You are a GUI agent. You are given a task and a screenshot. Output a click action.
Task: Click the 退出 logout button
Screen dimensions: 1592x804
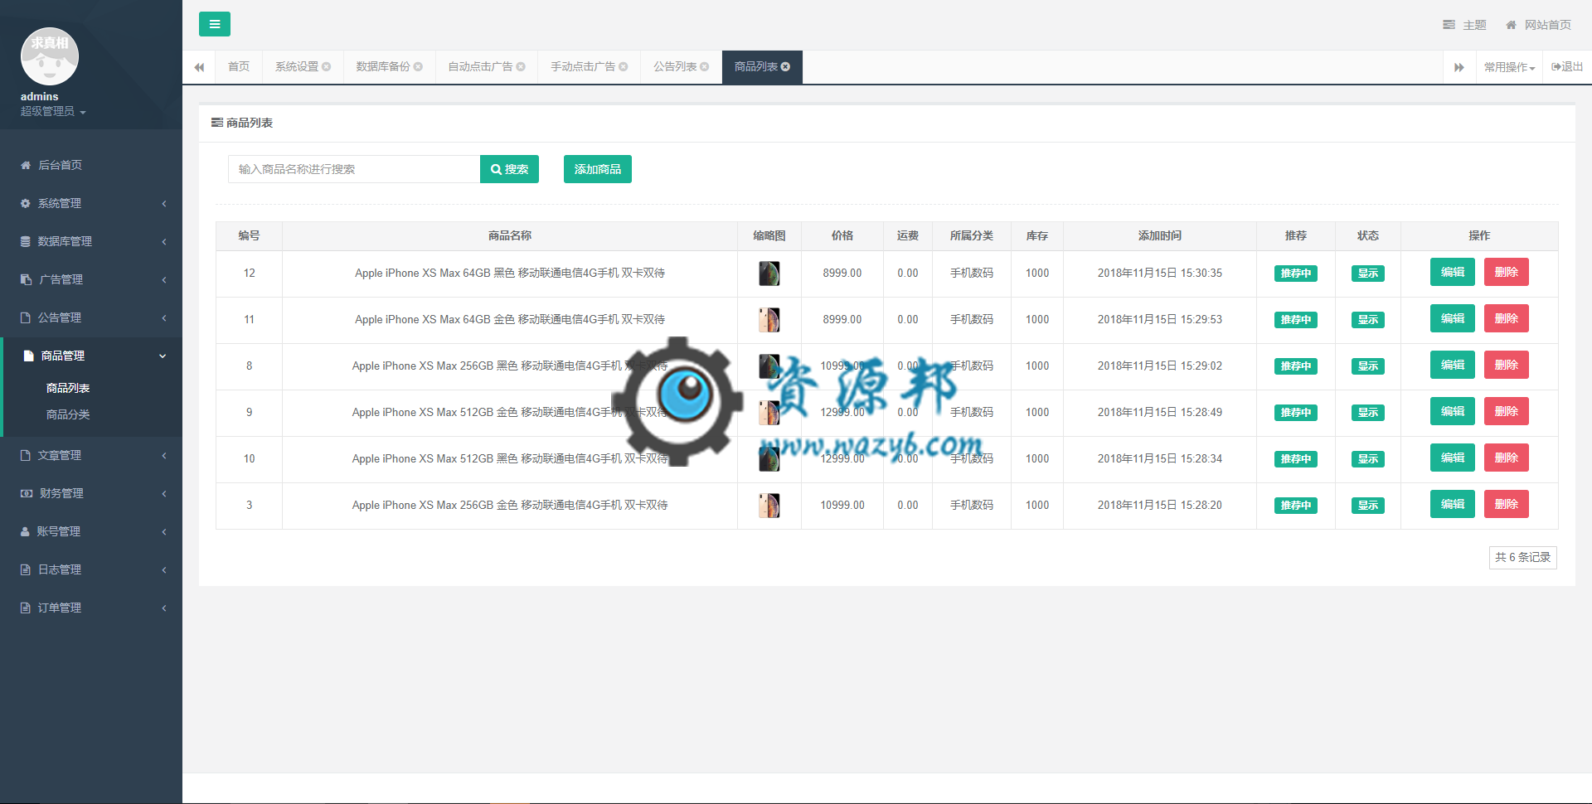1567,67
